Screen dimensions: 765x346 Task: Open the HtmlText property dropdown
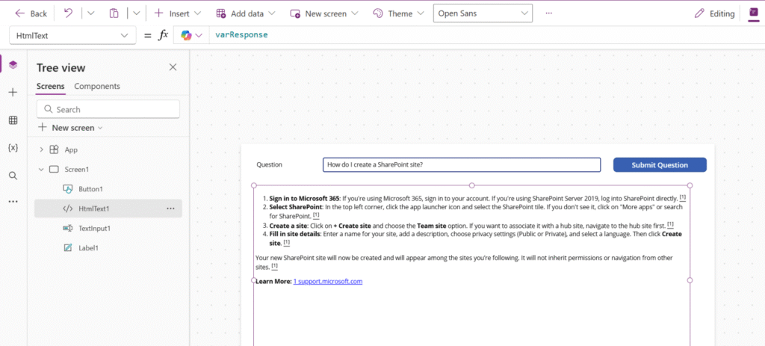tap(72, 35)
